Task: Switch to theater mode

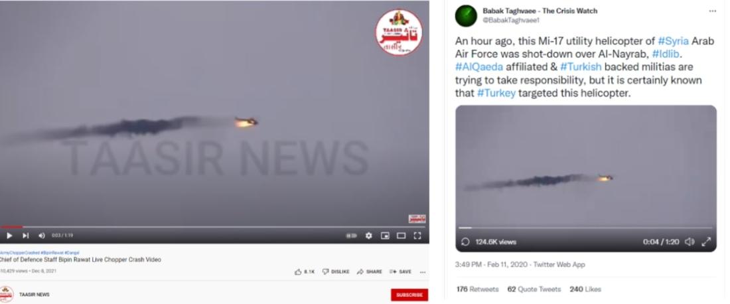Action: click(402, 236)
